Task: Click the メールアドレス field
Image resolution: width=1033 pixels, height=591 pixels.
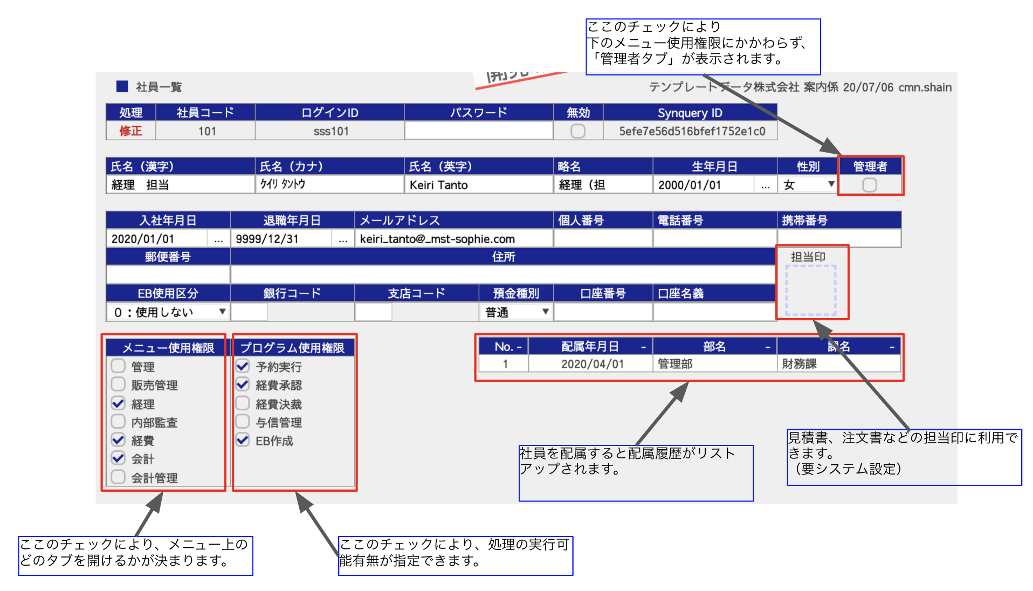Action: pyautogui.click(x=454, y=239)
